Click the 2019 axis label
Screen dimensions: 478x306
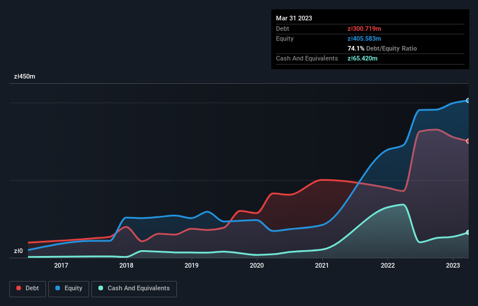click(192, 265)
